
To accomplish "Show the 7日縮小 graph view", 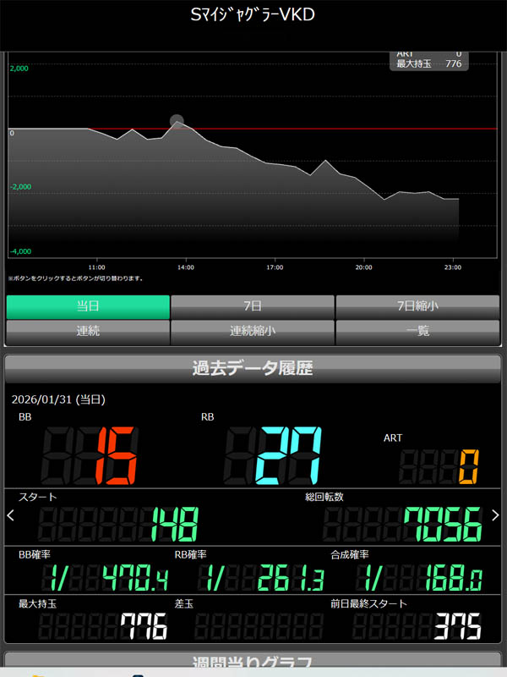I will (x=417, y=306).
